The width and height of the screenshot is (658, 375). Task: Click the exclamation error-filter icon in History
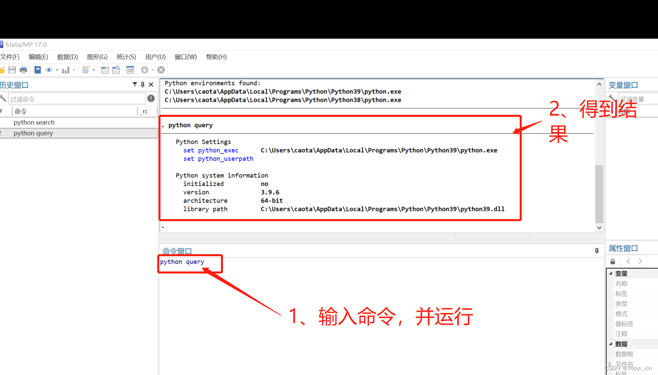(x=151, y=98)
